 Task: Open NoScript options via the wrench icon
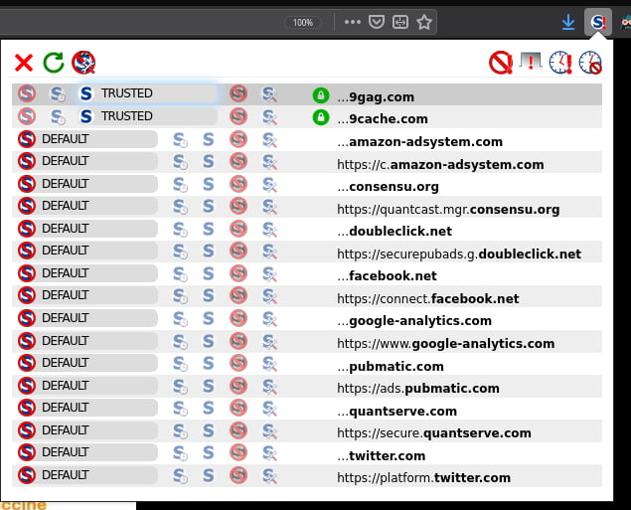click(x=83, y=63)
